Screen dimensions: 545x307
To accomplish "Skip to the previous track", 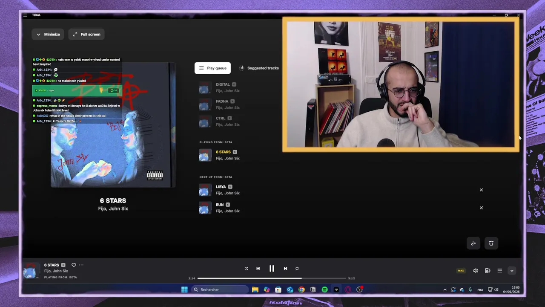I will point(258,269).
